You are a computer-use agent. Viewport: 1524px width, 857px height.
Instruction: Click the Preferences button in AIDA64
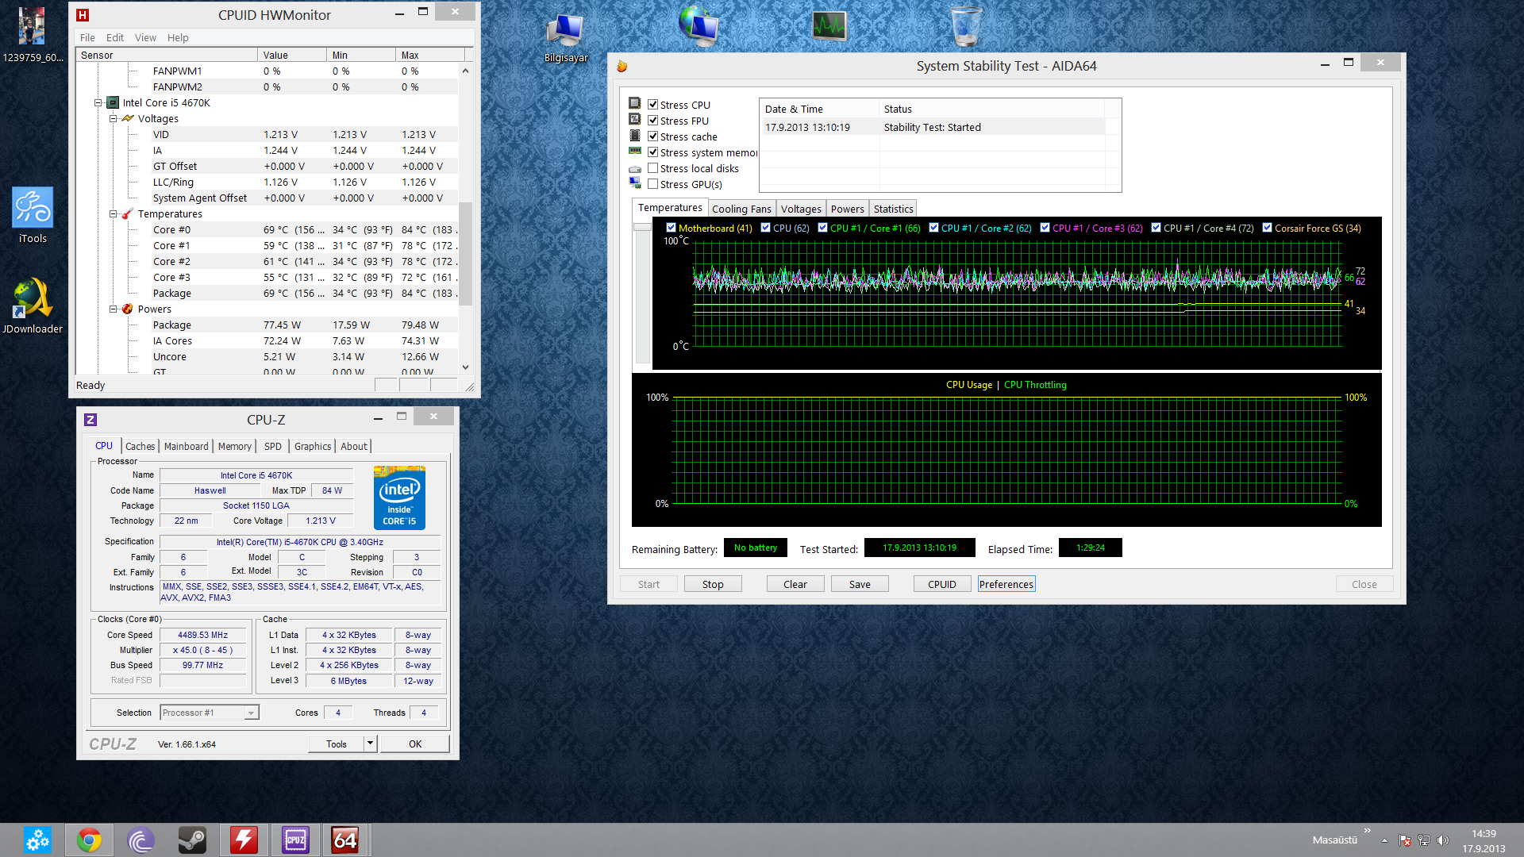click(1006, 584)
